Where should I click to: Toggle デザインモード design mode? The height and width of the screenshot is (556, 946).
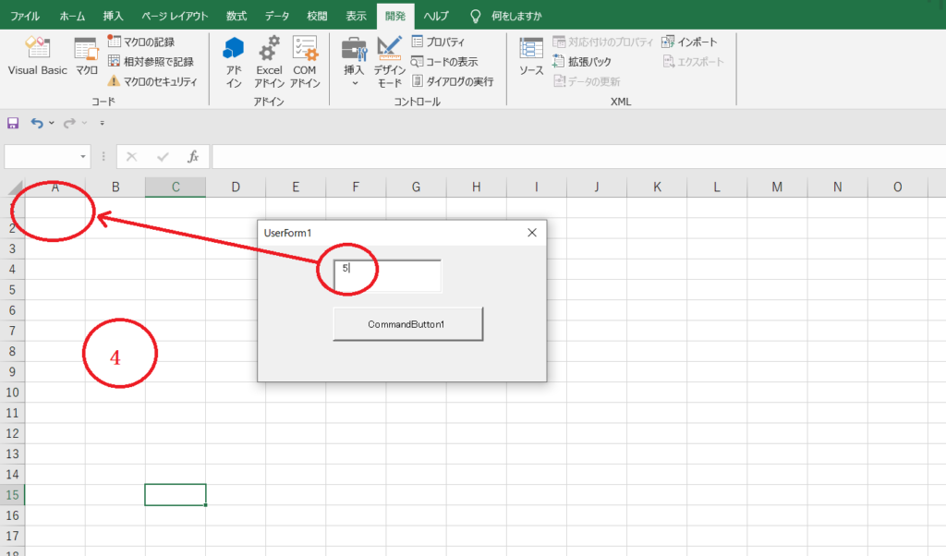[389, 62]
